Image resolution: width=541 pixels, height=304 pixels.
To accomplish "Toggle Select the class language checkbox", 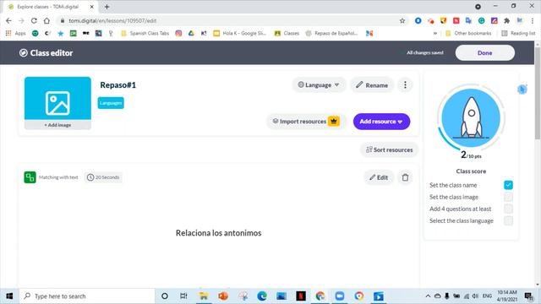I will click(x=508, y=220).
